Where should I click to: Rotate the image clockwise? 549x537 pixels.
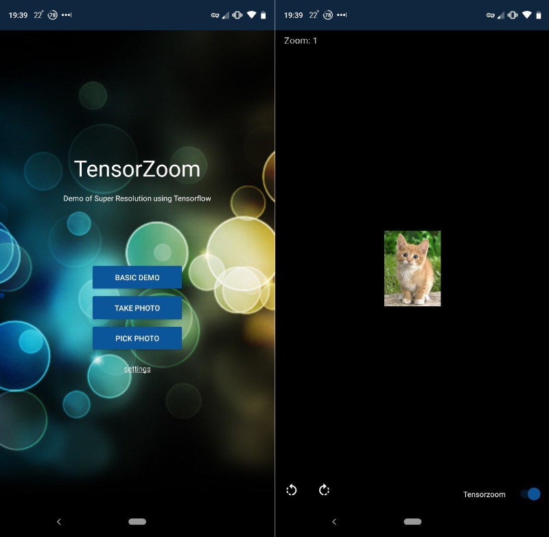tap(324, 490)
